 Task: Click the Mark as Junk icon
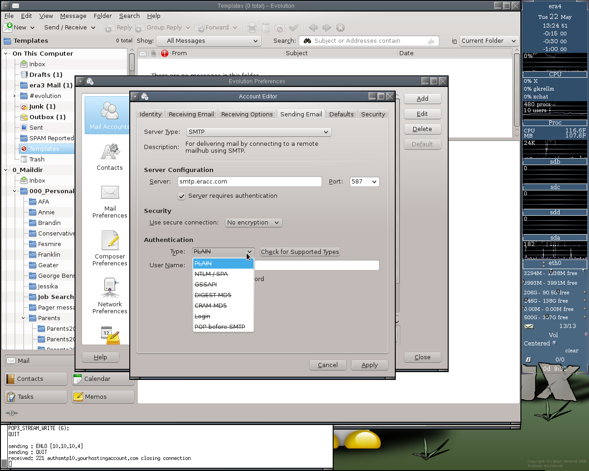280,28
